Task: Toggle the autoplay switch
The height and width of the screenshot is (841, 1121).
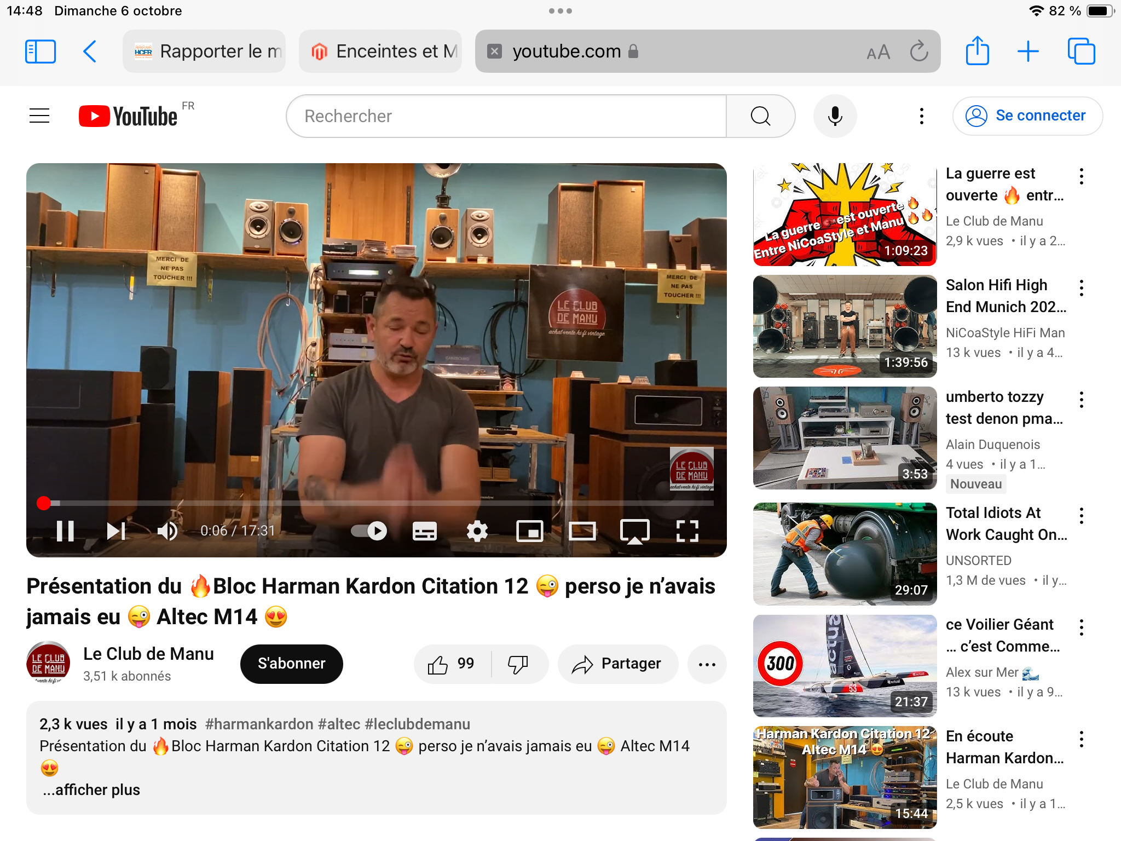Action: [369, 531]
